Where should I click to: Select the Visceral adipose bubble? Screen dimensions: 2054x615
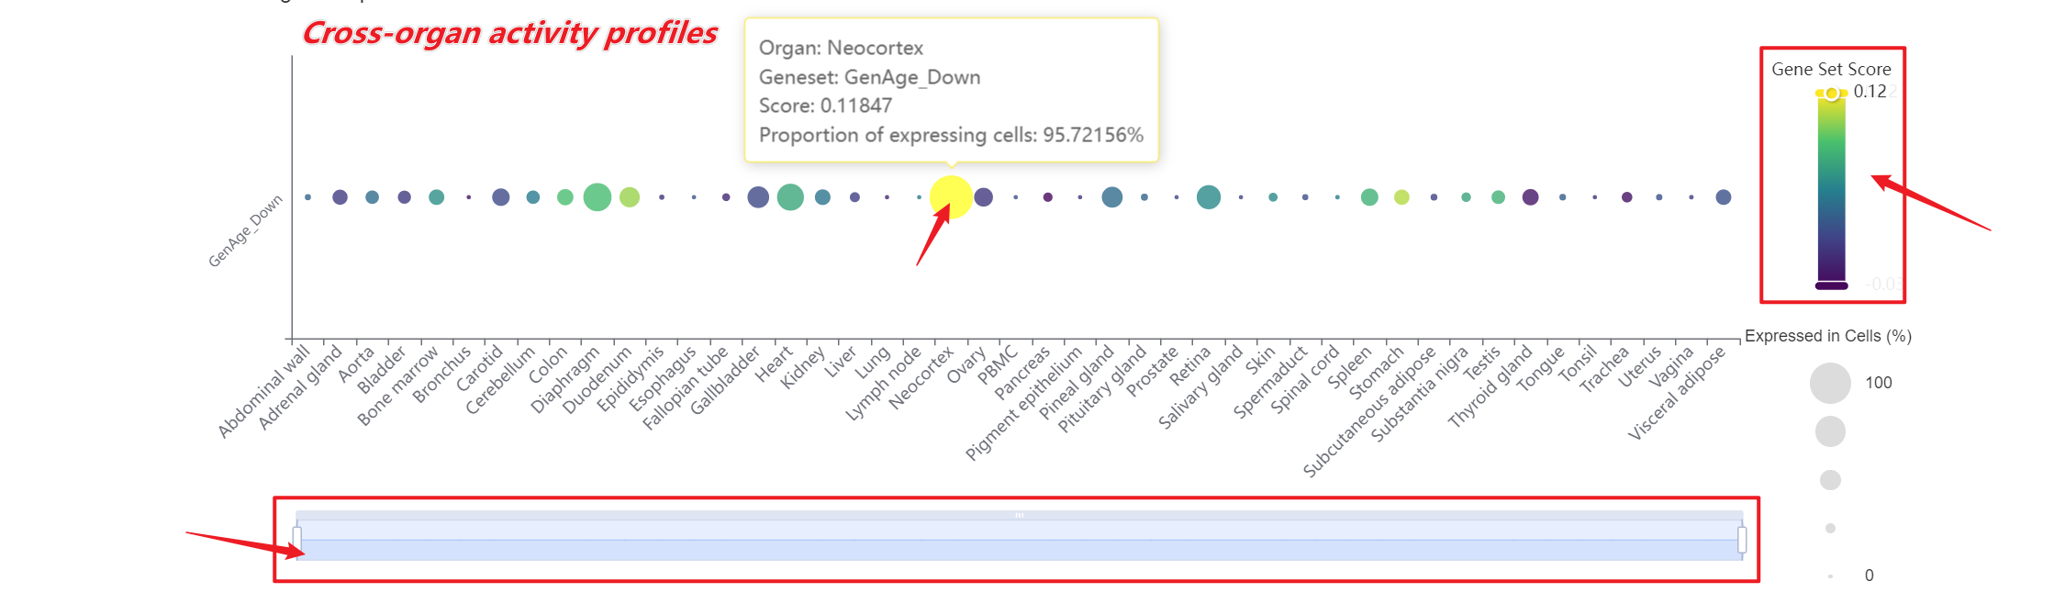(x=1724, y=196)
